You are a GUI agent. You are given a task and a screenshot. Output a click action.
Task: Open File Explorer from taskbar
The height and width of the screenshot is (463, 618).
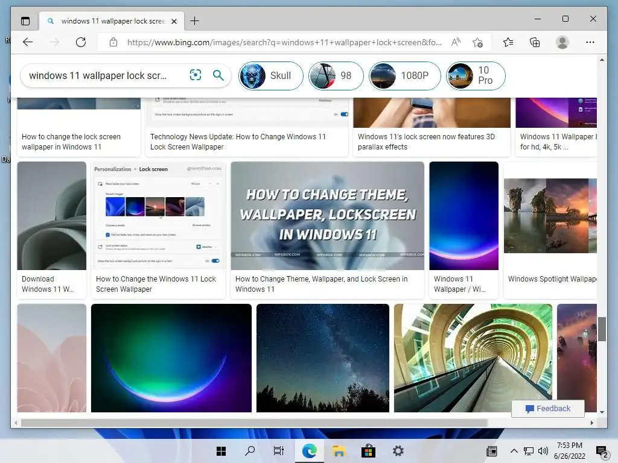(x=339, y=451)
